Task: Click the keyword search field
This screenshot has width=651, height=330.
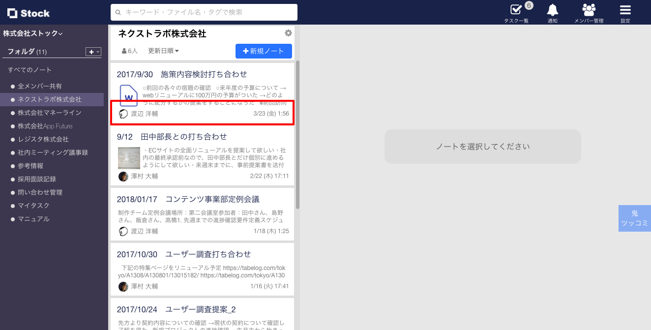Action: 203,12
